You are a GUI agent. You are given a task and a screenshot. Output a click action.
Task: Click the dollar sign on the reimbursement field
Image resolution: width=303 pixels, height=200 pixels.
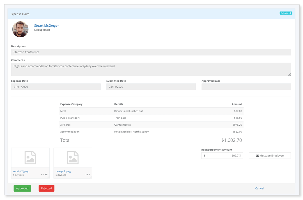coord(204,155)
